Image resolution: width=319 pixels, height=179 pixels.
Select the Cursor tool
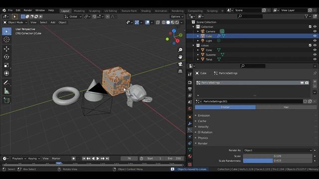6,39
